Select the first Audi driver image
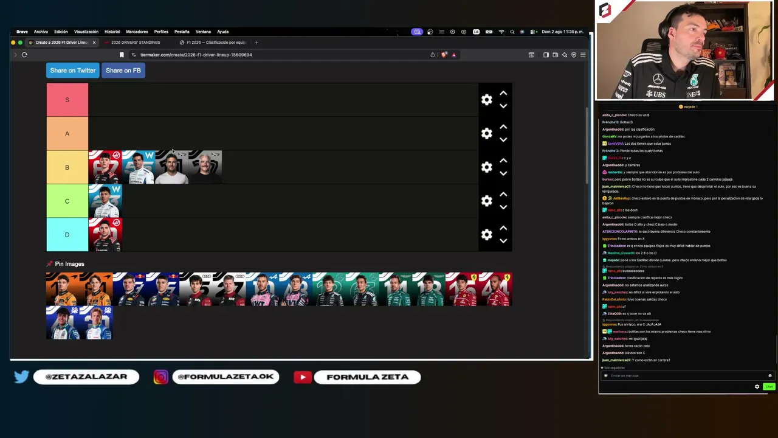 pyautogui.click(x=196, y=290)
